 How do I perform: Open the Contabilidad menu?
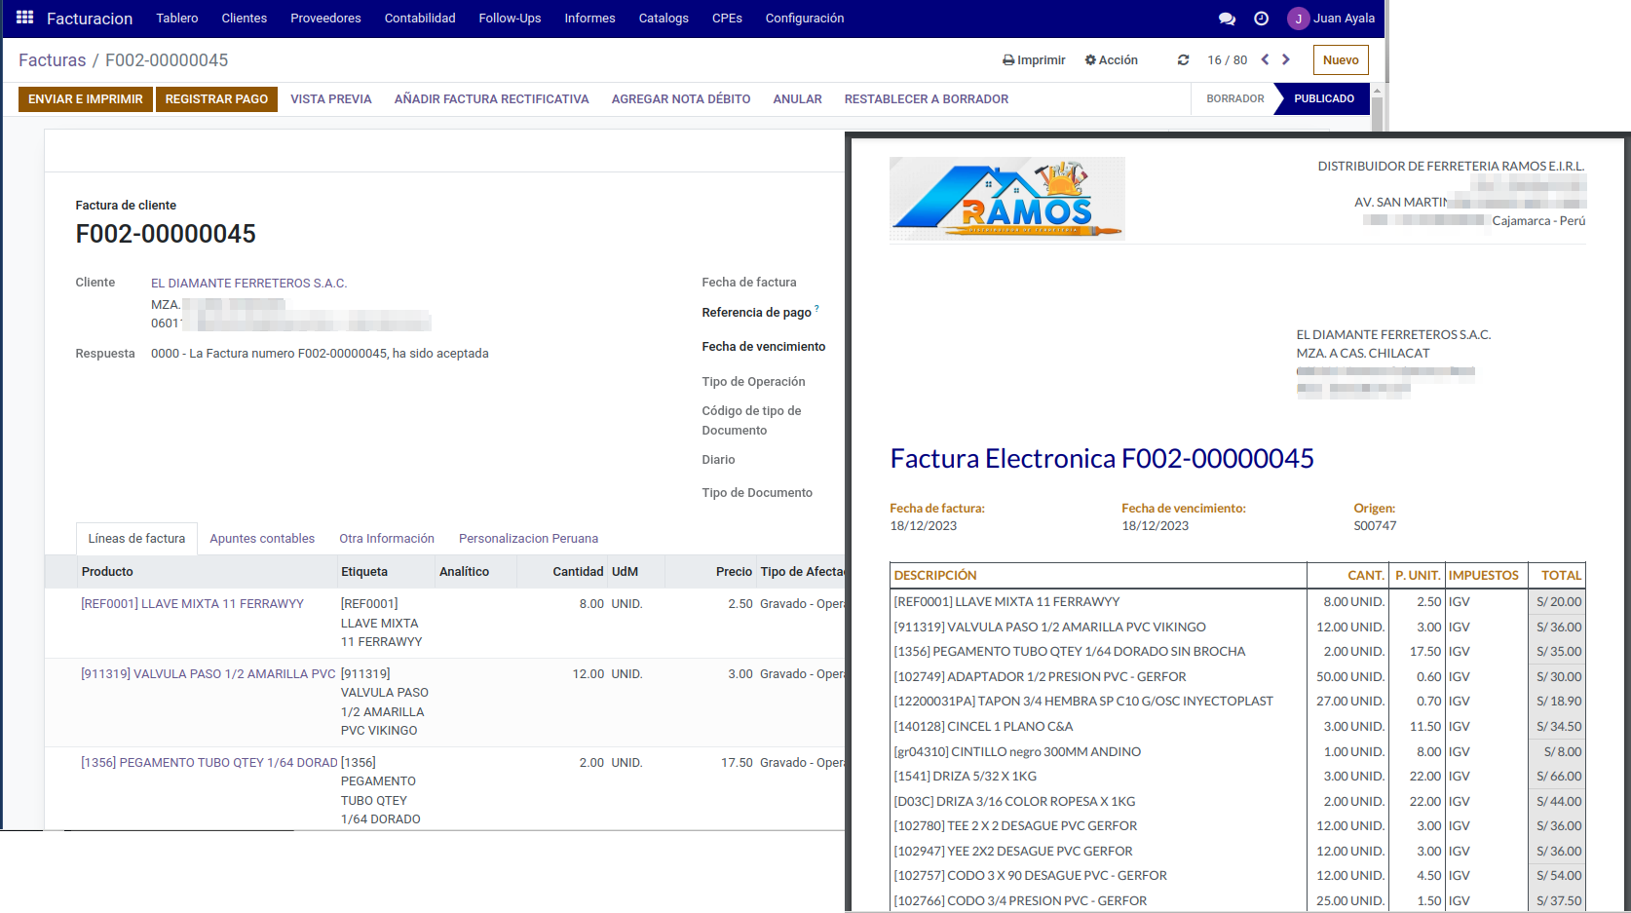click(x=419, y=19)
